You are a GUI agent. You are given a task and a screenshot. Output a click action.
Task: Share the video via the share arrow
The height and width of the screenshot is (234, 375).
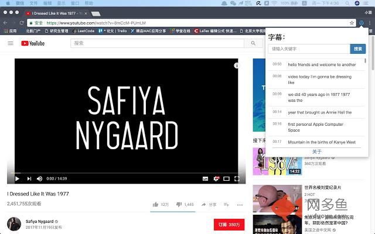click(209, 204)
